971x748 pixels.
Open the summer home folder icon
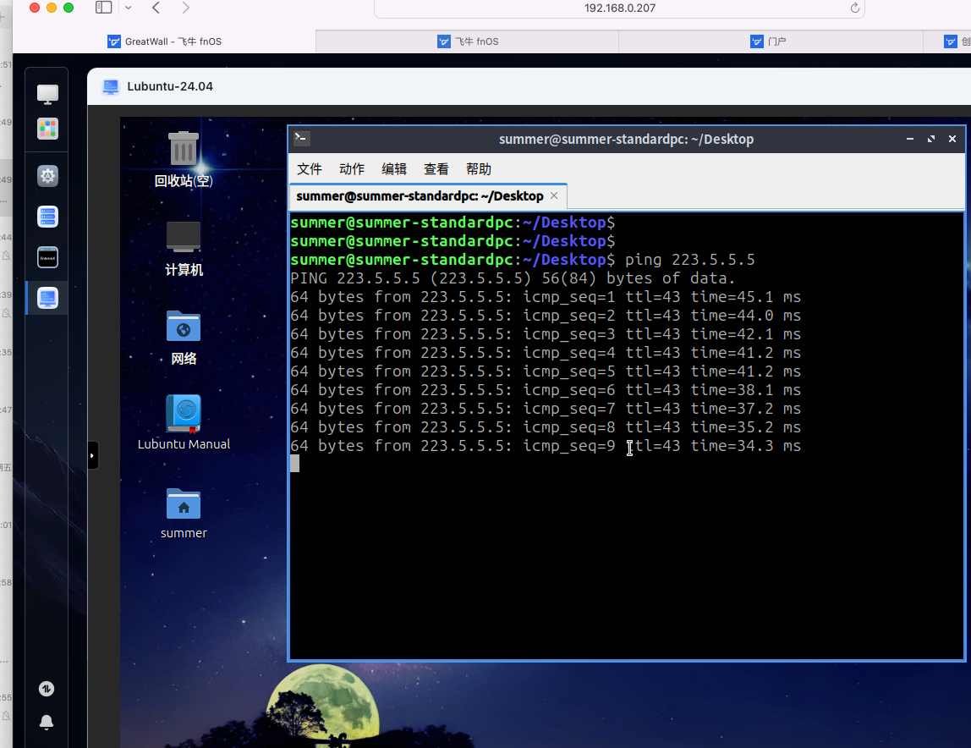184,504
